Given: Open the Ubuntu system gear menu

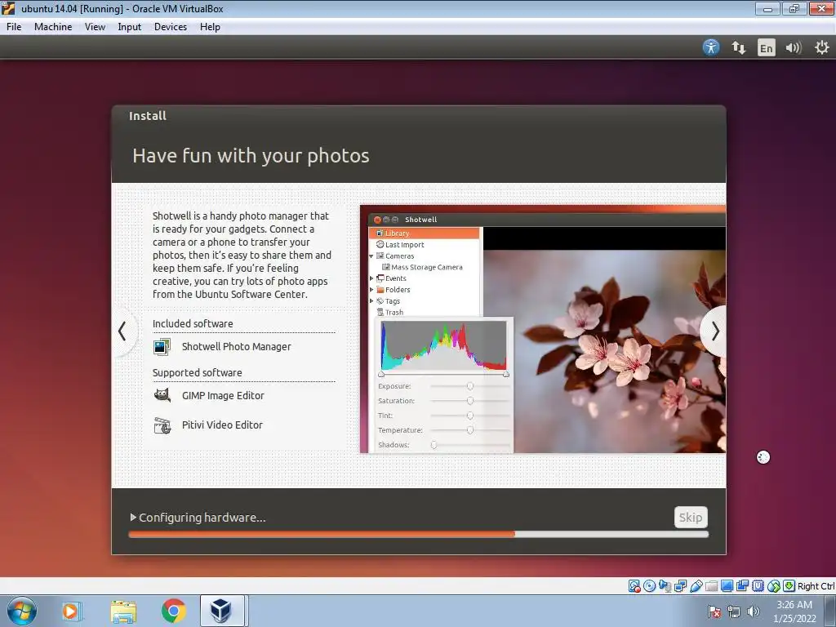Looking at the screenshot, I should tap(821, 47).
